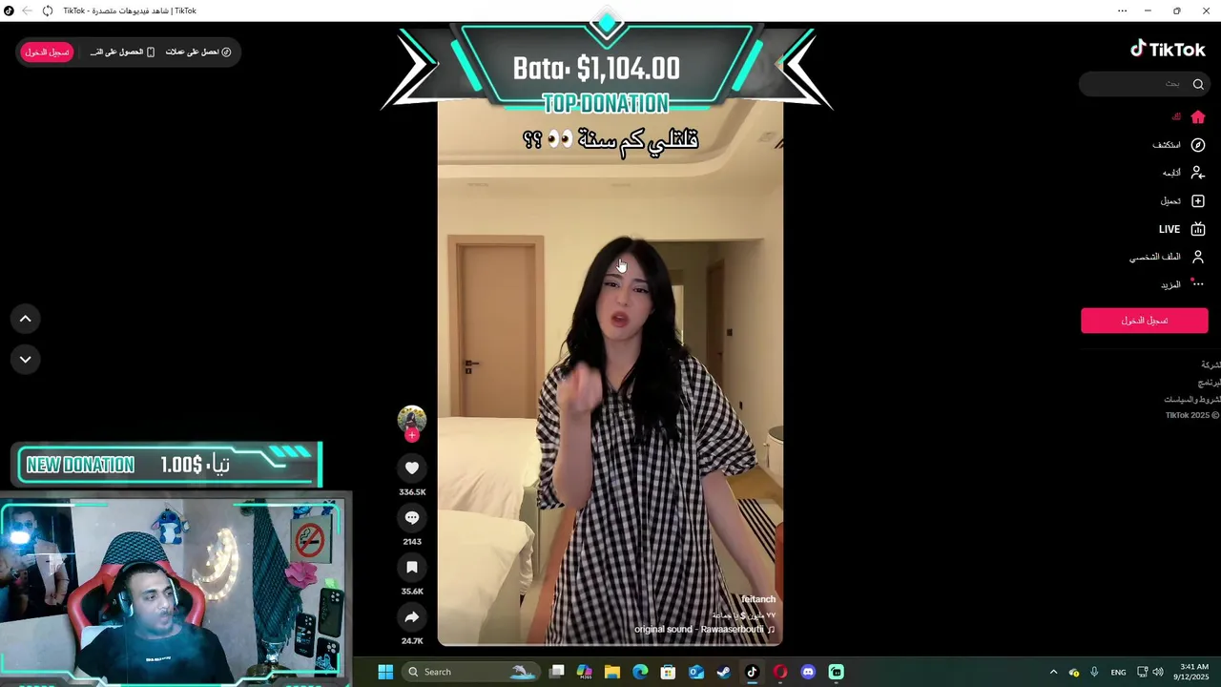Click the Copilot M365 taskbar icon
Viewport: 1221px width, 687px height.
coord(585,672)
